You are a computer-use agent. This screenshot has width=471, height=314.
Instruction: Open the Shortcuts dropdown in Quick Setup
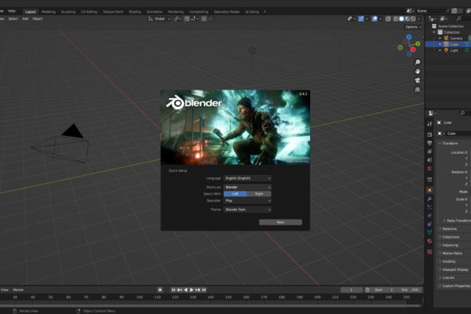(x=247, y=187)
